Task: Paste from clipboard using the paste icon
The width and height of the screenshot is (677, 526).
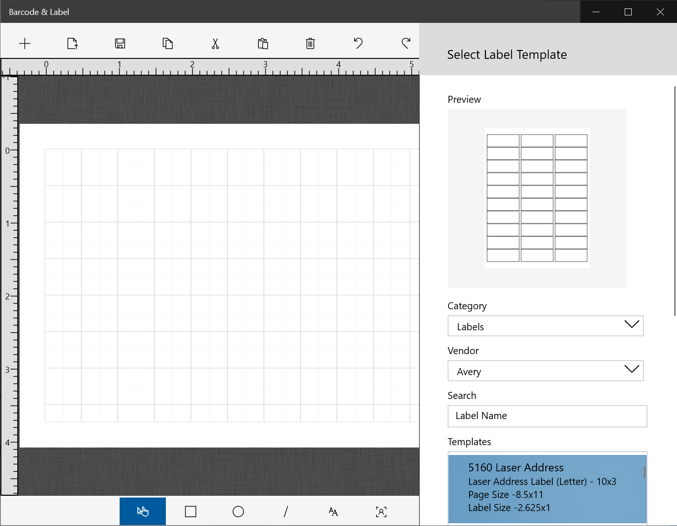Action: pyautogui.click(x=263, y=43)
